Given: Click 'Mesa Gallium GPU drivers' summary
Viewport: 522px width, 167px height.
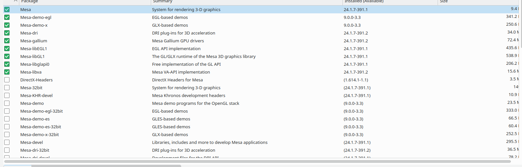Looking at the screenshot, I should point(178,41).
